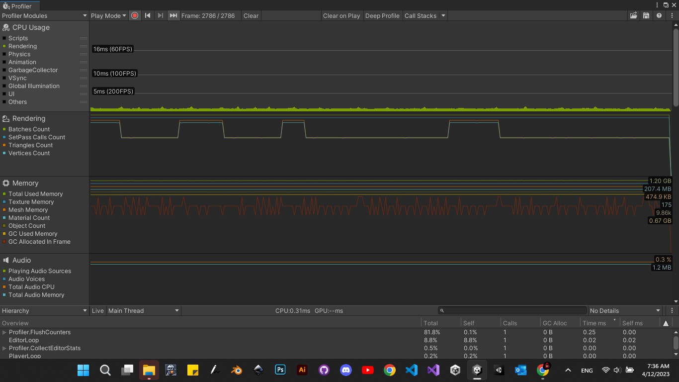Jump to the current (last) frame
679x382 pixels.
coord(173,15)
